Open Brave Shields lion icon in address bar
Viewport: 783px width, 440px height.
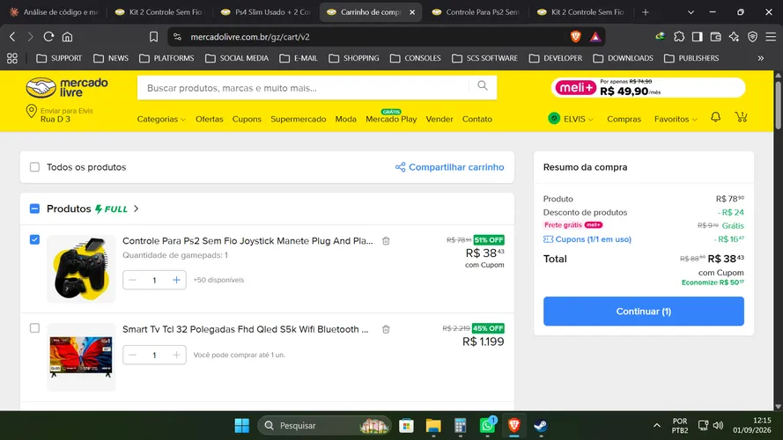[x=575, y=36]
